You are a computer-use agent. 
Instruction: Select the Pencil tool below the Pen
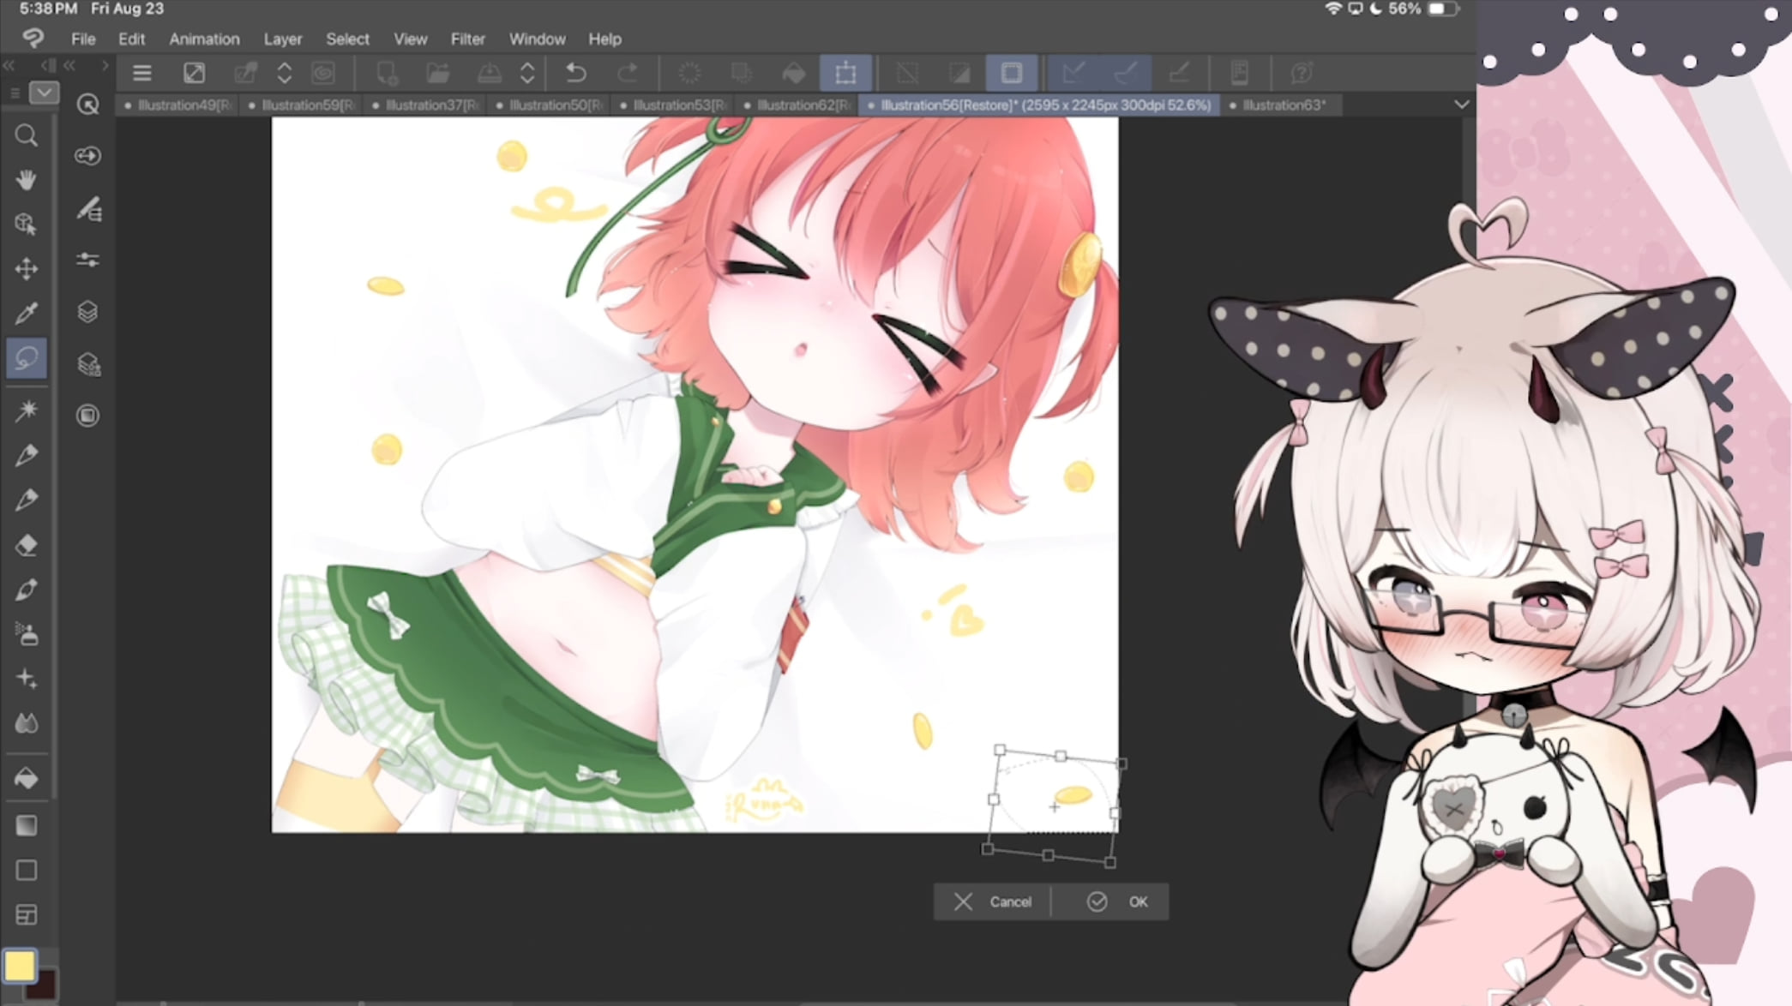coord(27,500)
